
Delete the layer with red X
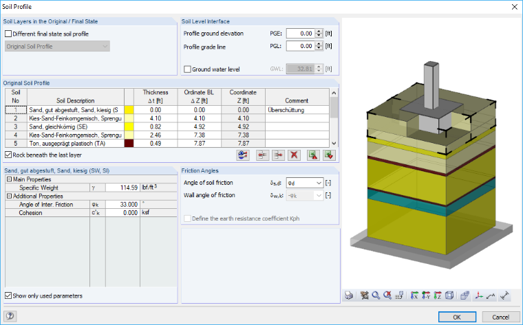click(294, 155)
